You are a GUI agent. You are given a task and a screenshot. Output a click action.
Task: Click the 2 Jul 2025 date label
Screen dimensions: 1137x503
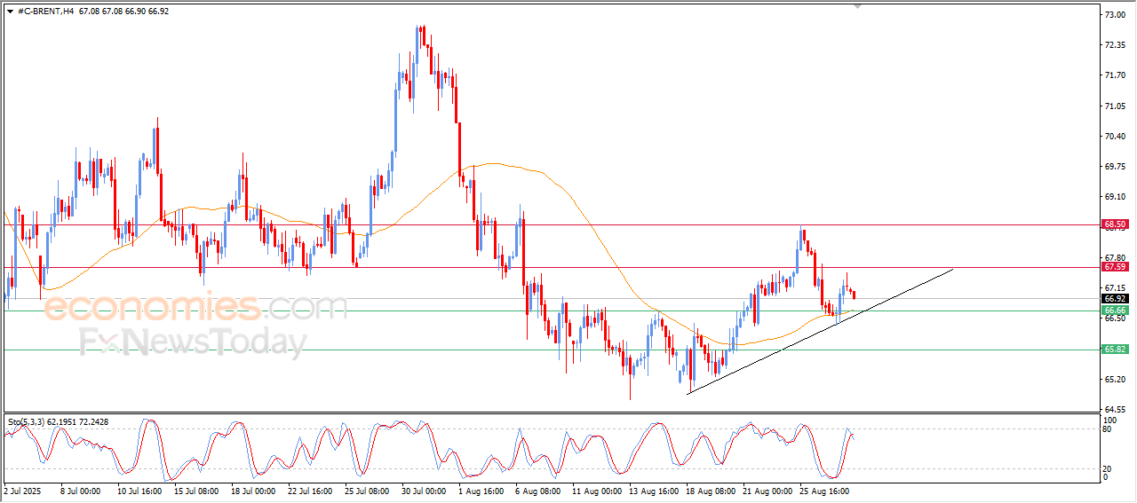tap(23, 490)
